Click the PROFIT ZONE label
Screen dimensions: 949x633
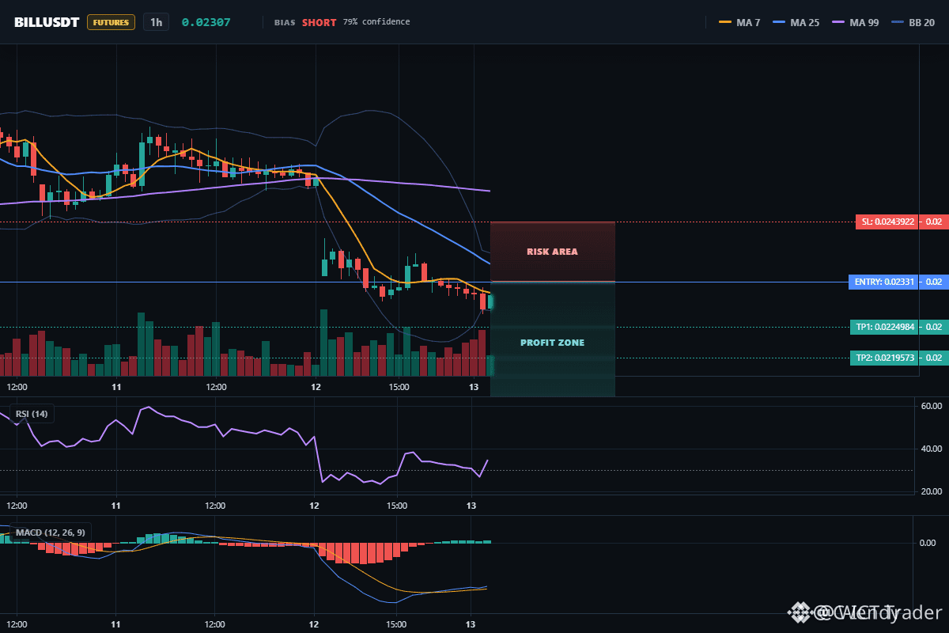(552, 343)
